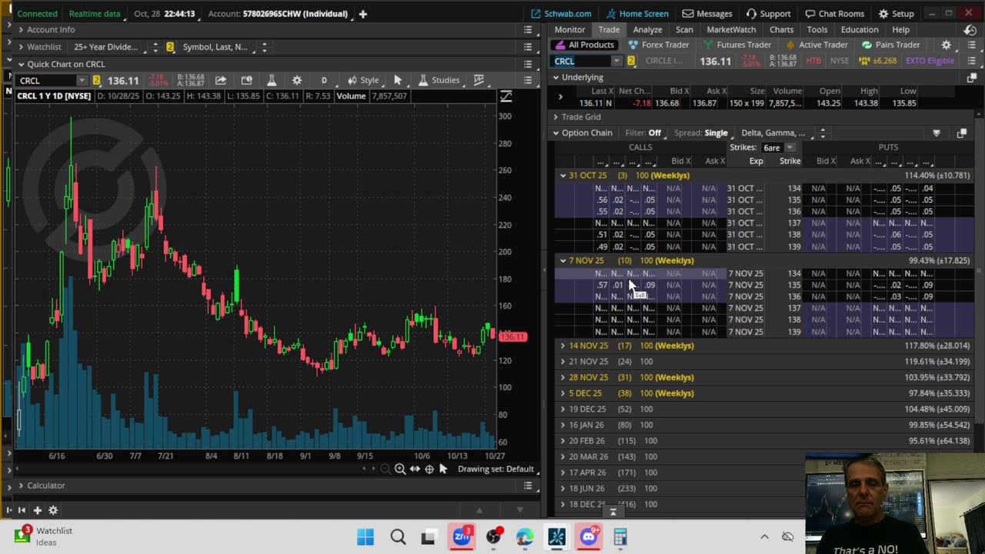Select the pointer drawing tool in chart toolbar
Viewport: 985px width, 554px height.
pyautogui.click(x=398, y=80)
